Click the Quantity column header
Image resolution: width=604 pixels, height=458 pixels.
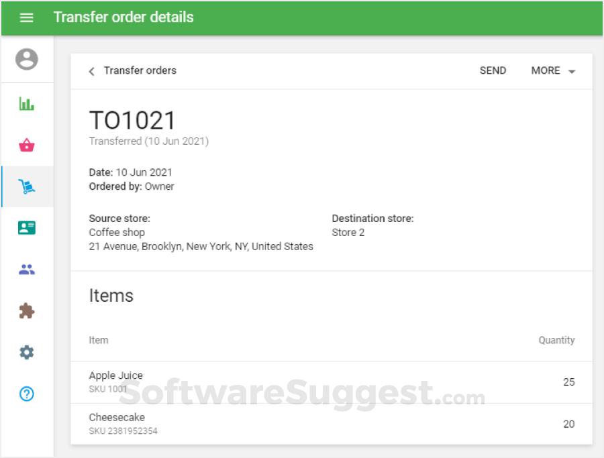[556, 340]
